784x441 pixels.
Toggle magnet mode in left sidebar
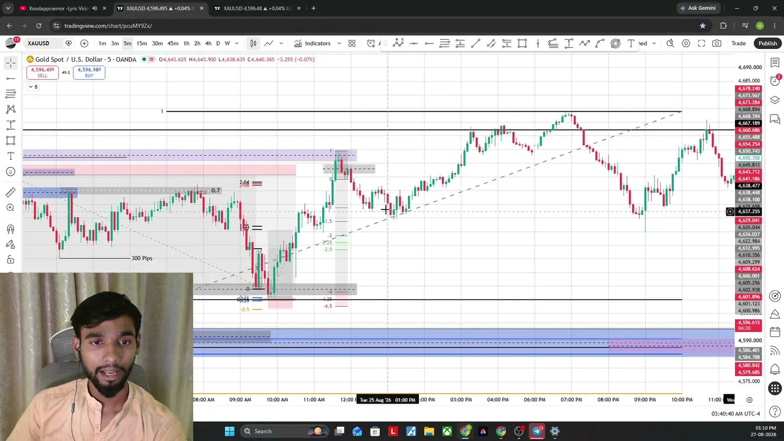coord(10,228)
